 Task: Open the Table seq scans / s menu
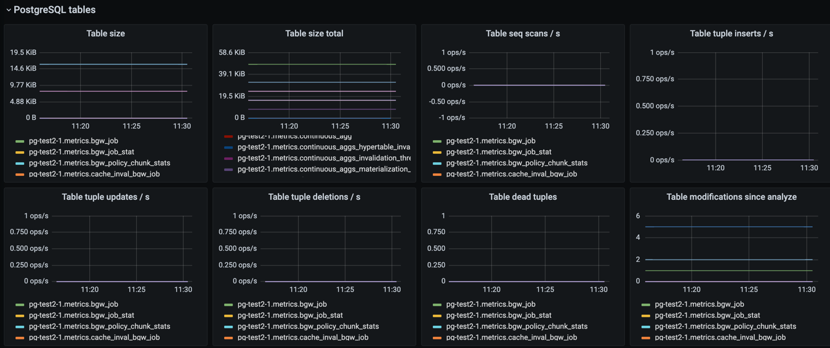tap(523, 34)
